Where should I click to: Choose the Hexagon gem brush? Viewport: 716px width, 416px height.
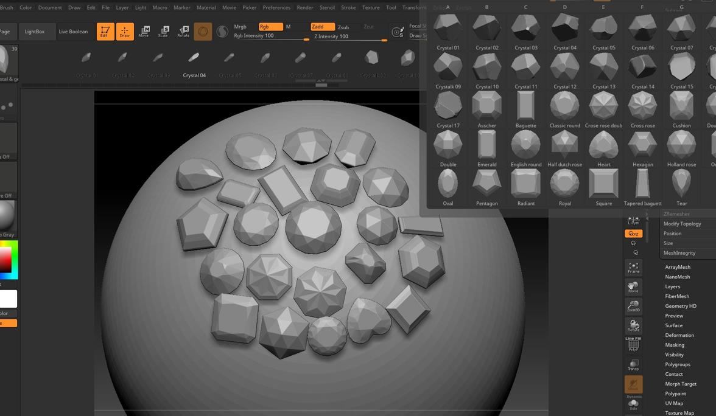coord(642,148)
